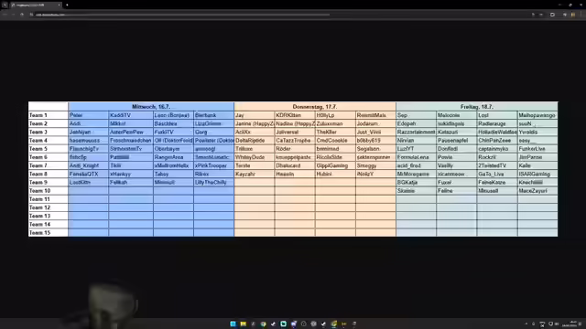Click the 'Edopeh' cell
The width and height of the screenshot is (586, 329).
[x=416, y=123]
